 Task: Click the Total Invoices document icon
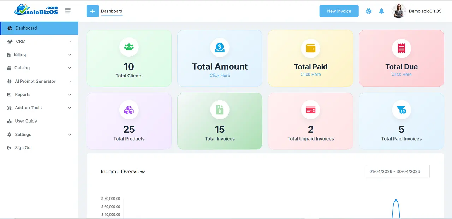pyautogui.click(x=220, y=110)
